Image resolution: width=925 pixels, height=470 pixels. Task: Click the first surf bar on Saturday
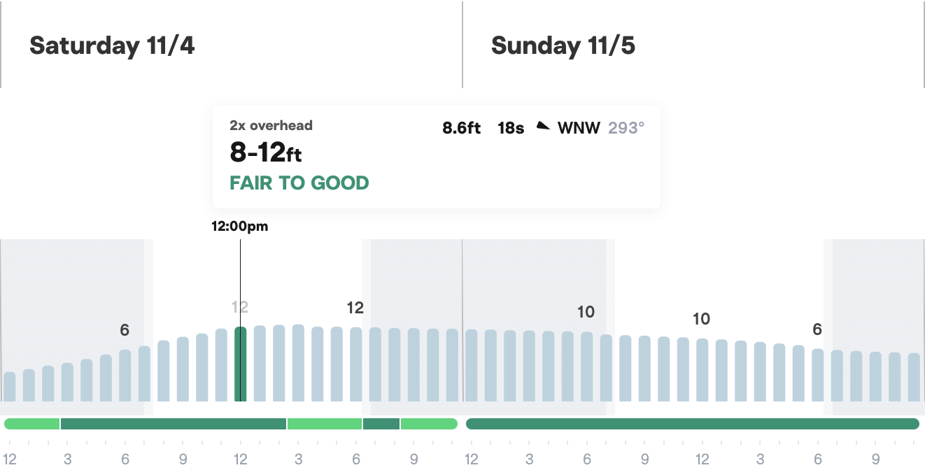click(x=10, y=386)
